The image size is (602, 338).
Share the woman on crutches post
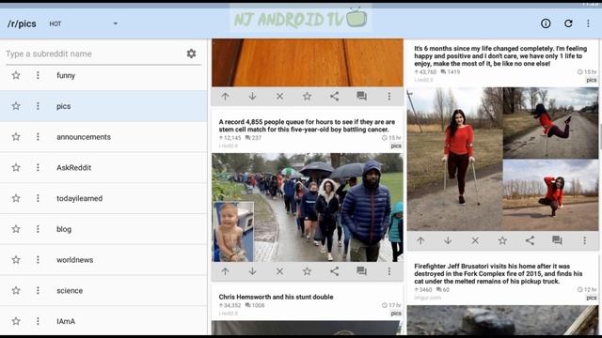click(x=530, y=240)
